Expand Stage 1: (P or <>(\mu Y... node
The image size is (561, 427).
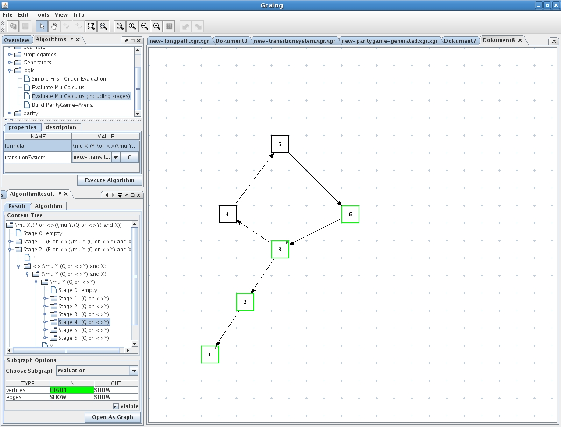tap(10, 242)
